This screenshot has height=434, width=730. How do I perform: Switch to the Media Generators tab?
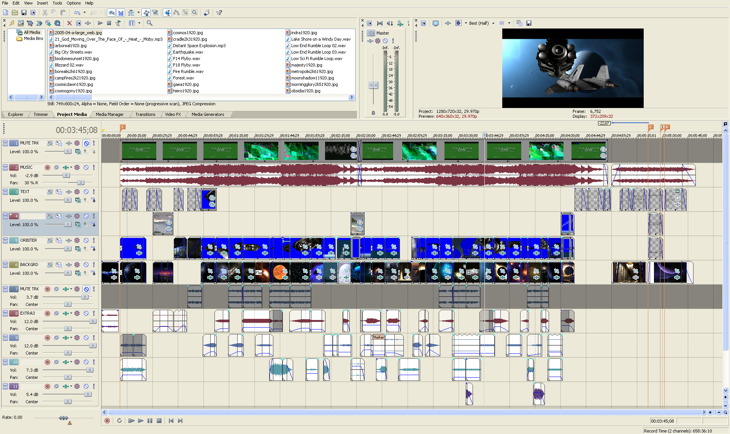[208, 114]
